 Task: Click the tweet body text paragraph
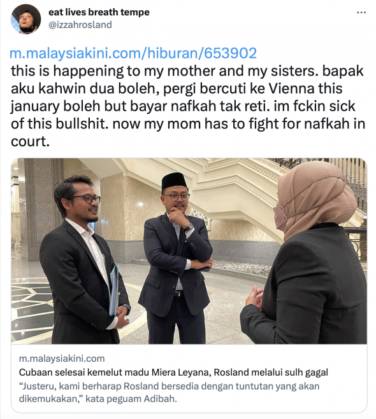pos(188,106)
